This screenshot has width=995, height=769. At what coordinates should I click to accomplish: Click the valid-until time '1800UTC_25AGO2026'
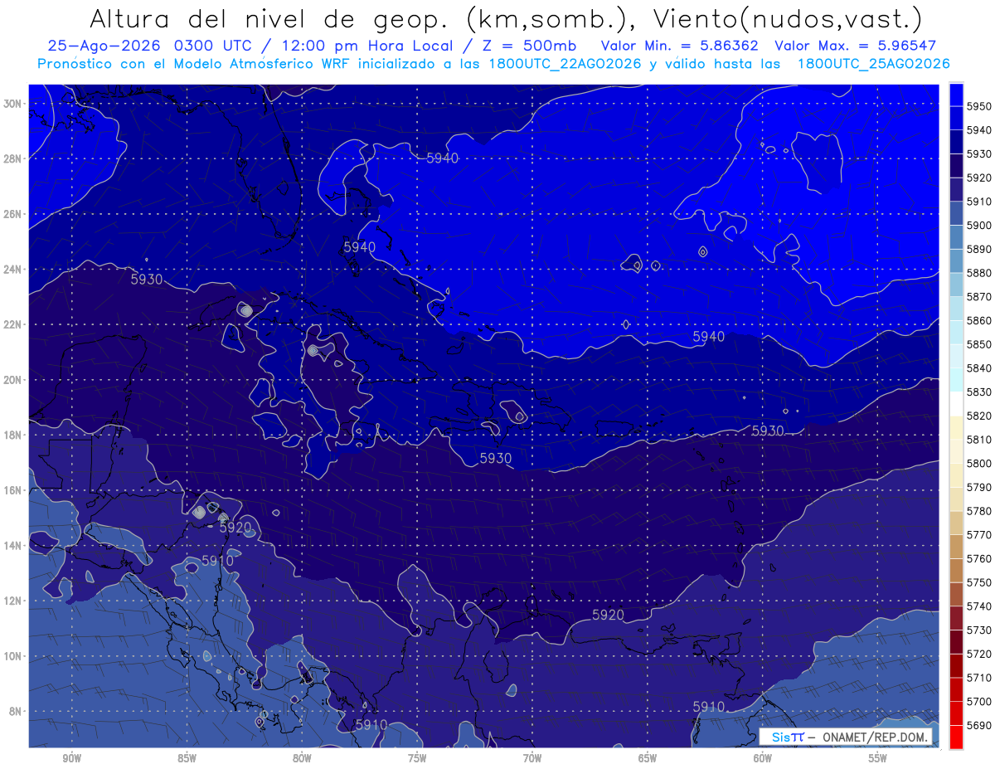point(873,64)
